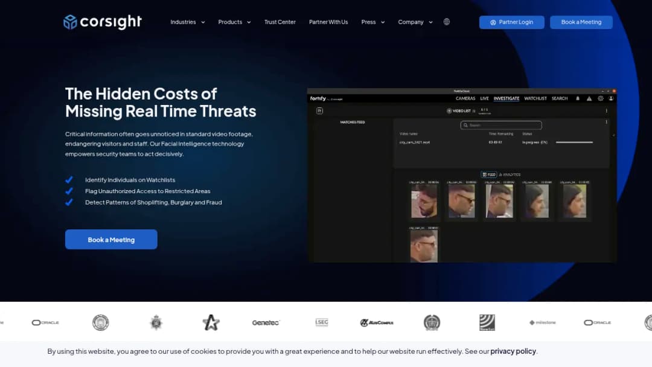Select the SEARCH tab in Fortify

[x=560, y=98]
